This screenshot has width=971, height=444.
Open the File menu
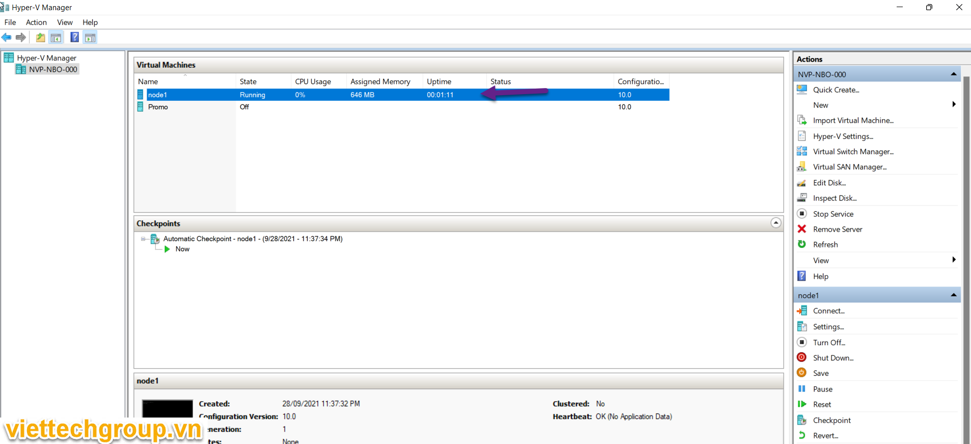click(x=10, y=22)
